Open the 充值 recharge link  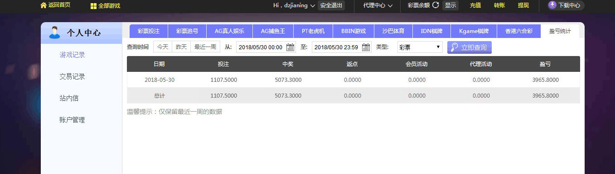click(475, 5)
